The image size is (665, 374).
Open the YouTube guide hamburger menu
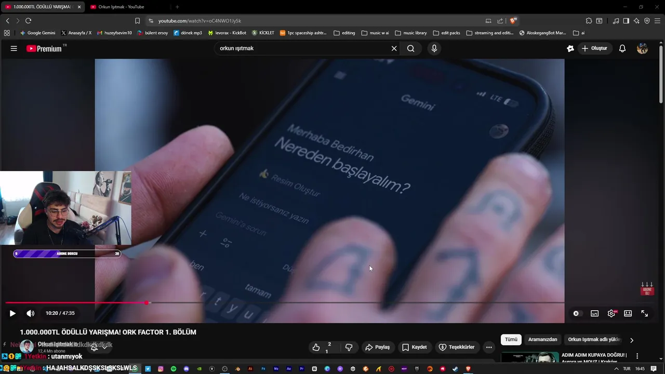[14, 48]
